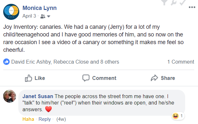Open Monica Lynn's profile picture
The image size is (198, 124).
[x=11, y=12]
